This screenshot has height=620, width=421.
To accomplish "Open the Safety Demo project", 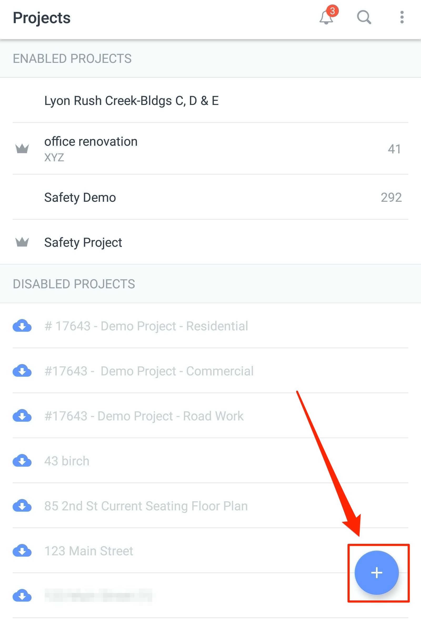I will click(x=210, y=198).
